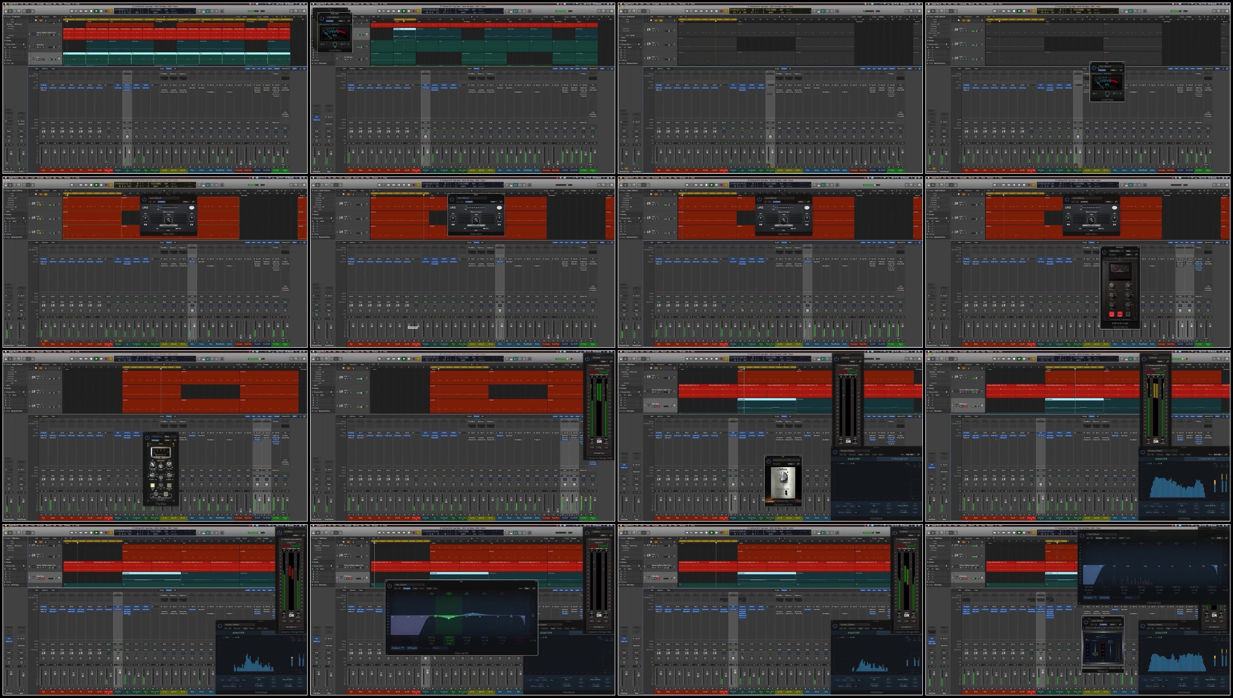
Task: Collapse Groups section triangle in the bus compressor frame
Action: click(x=927, y=215)
